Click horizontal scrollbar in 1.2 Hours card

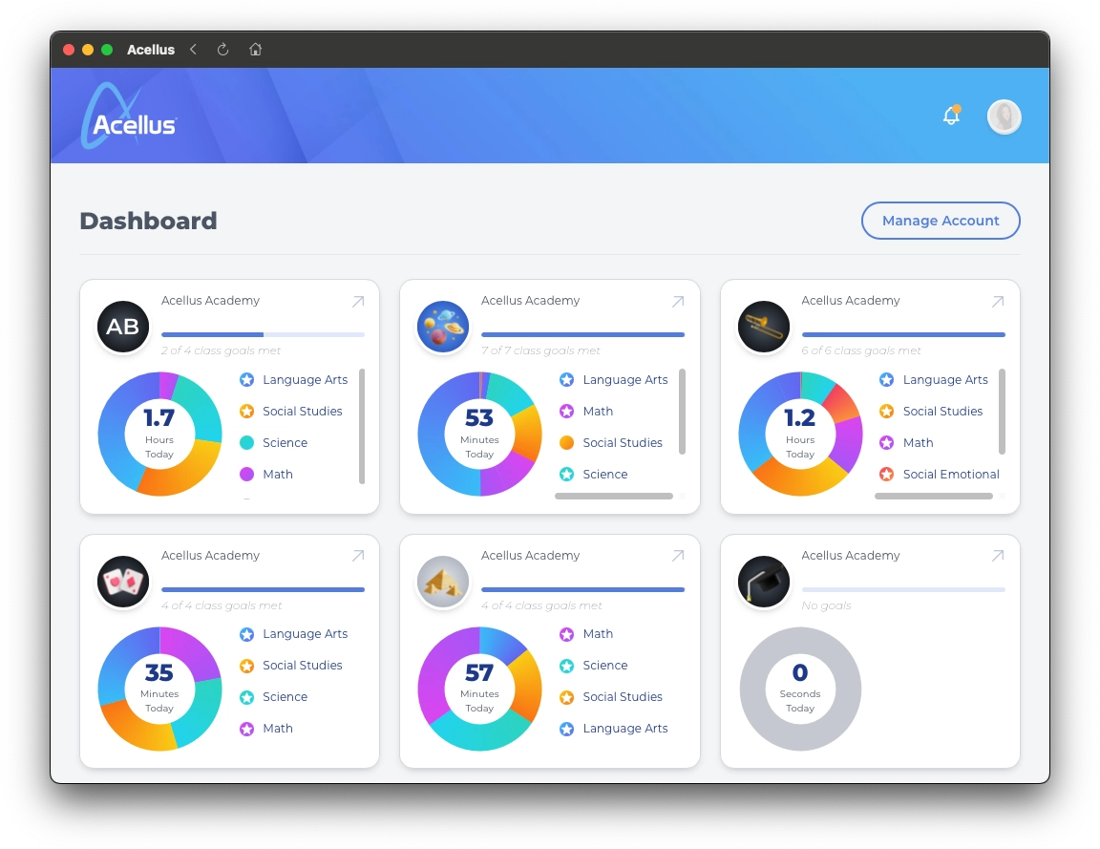[x=934, y=496]
